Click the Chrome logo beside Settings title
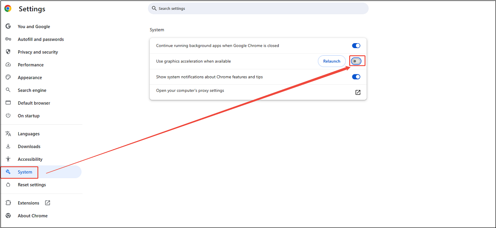This screenshot has width=496, height=228. click(x=8, y=9)
